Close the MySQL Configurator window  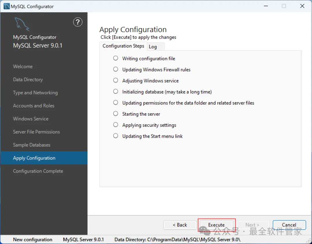click(302, 6)
